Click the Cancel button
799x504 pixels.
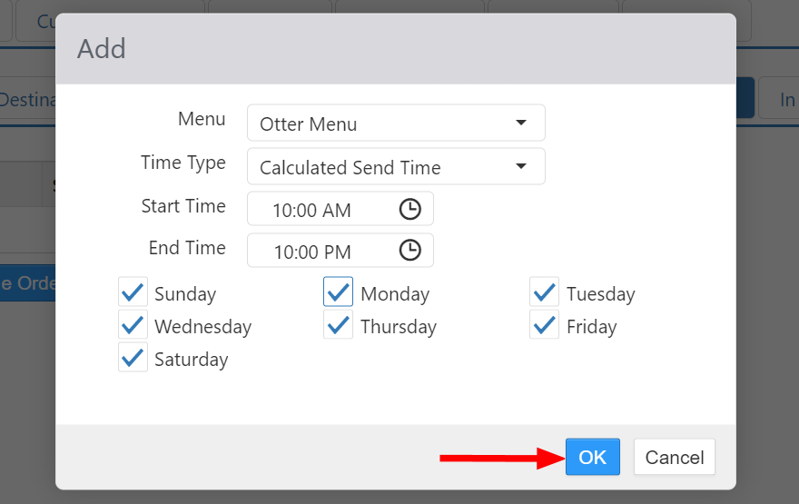pos(674,458)
